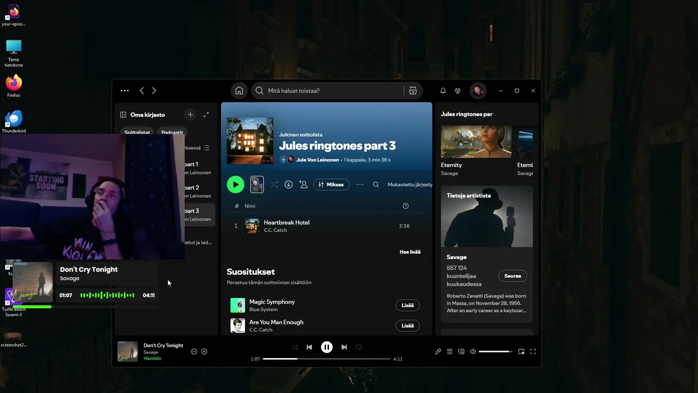
Task: Open the notifications bell
Action: [x=443, y=91]
